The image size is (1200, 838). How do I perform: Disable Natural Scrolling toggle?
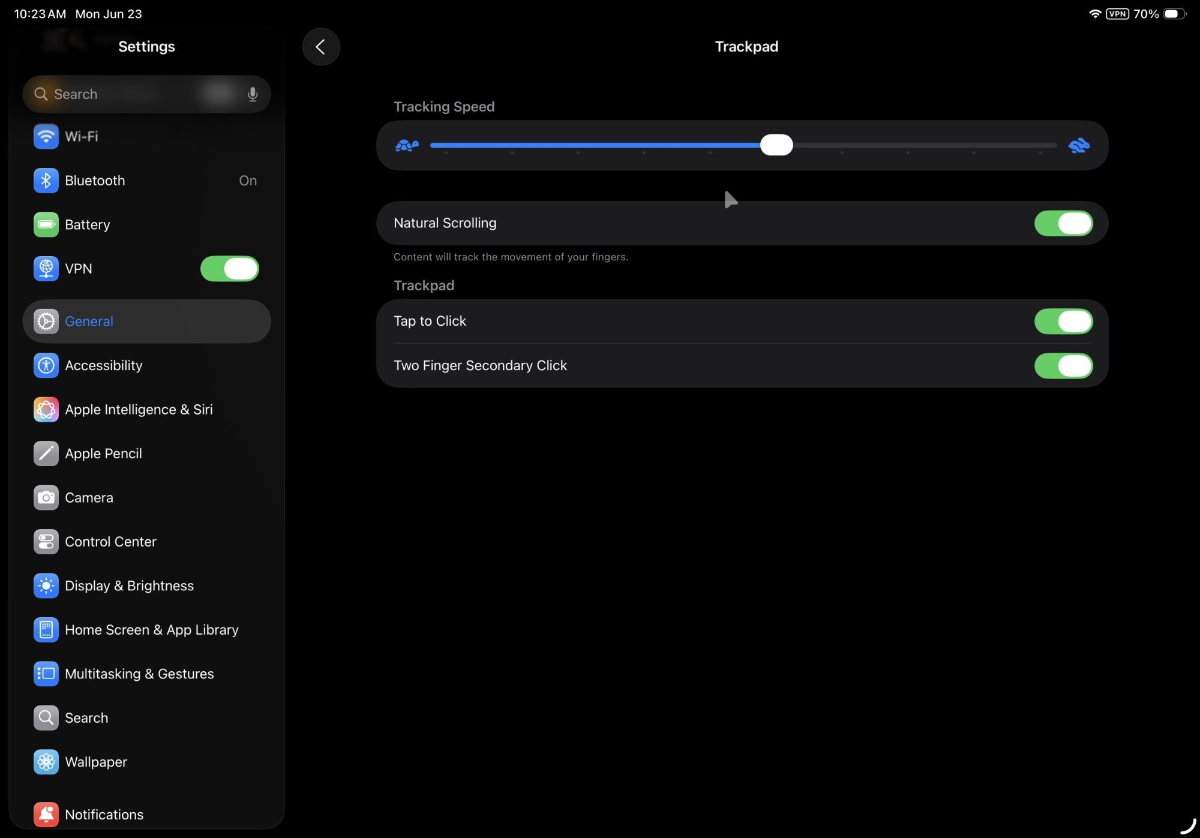pyautogui.click(x=1063, y=223)
